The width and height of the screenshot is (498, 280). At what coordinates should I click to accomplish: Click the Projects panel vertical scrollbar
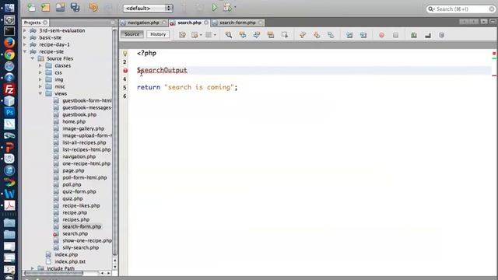point(115,142)
